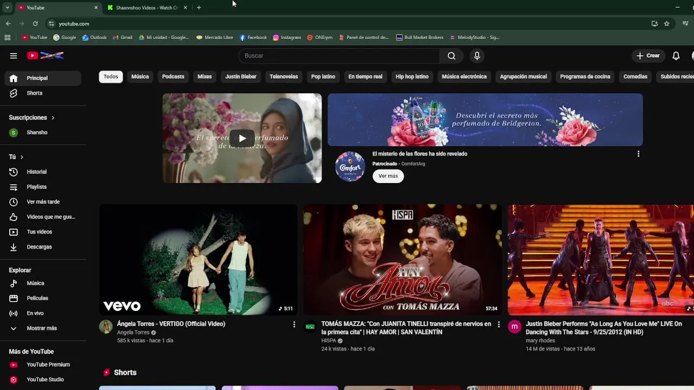Image resolution: width=694 pixels, height=390 pixels.
Task: Select the Pop latino filter chip
Action: point(323,76)
